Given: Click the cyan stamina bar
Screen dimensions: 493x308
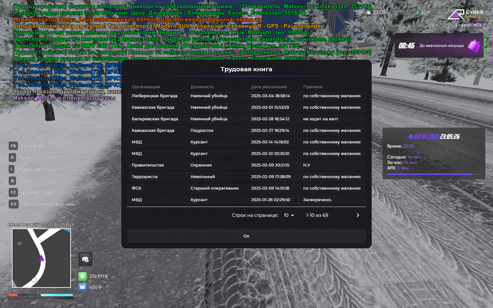Looking at the screenshot, I should [x=57, y=295].
